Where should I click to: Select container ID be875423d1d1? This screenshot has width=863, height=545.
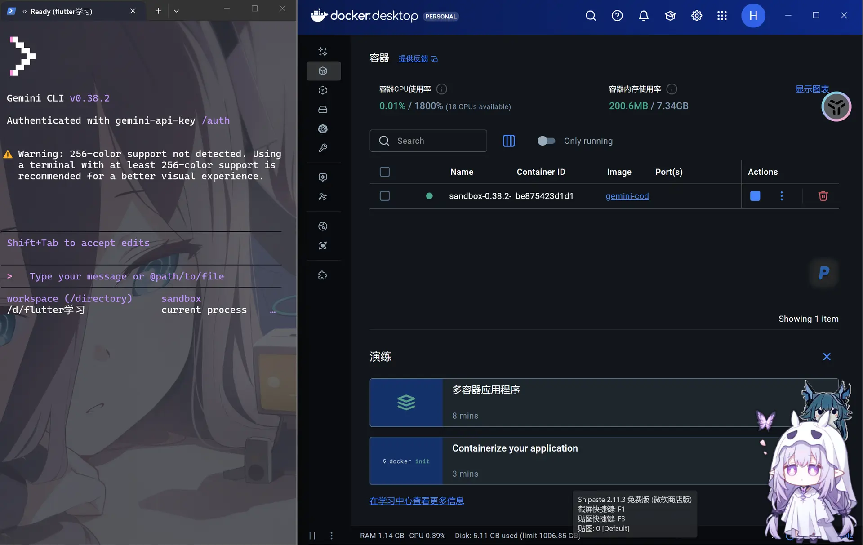(544, 196)
